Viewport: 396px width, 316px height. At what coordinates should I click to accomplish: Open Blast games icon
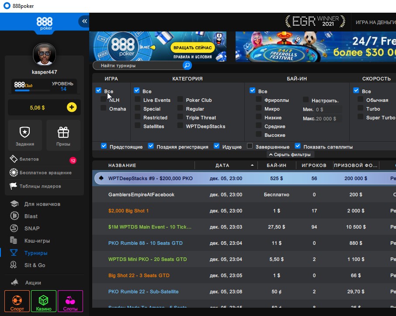[14, 216]
